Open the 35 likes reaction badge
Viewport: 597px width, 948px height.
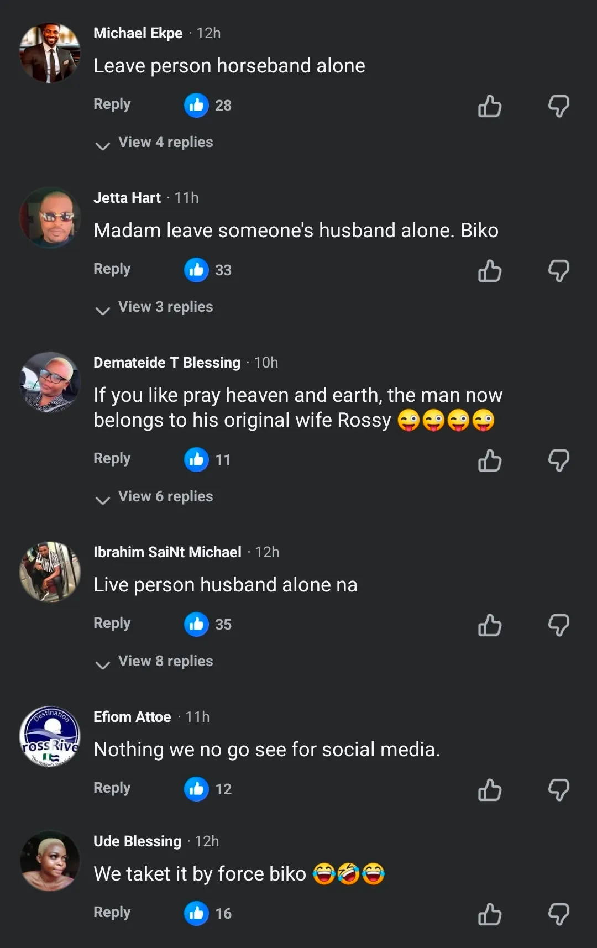coord(208,624)
